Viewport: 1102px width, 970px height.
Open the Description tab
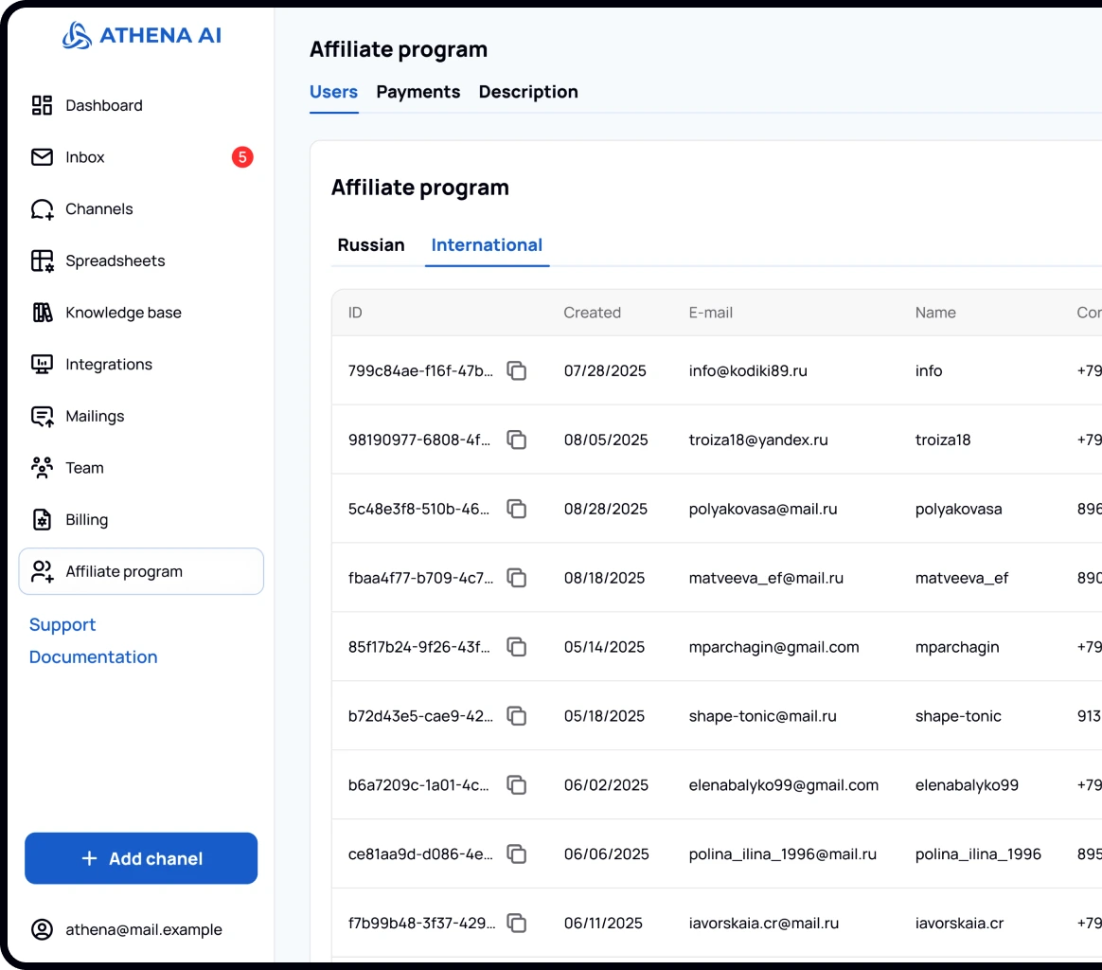527,92
